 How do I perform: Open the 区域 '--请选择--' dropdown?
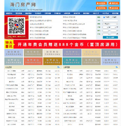pos(110,24)
